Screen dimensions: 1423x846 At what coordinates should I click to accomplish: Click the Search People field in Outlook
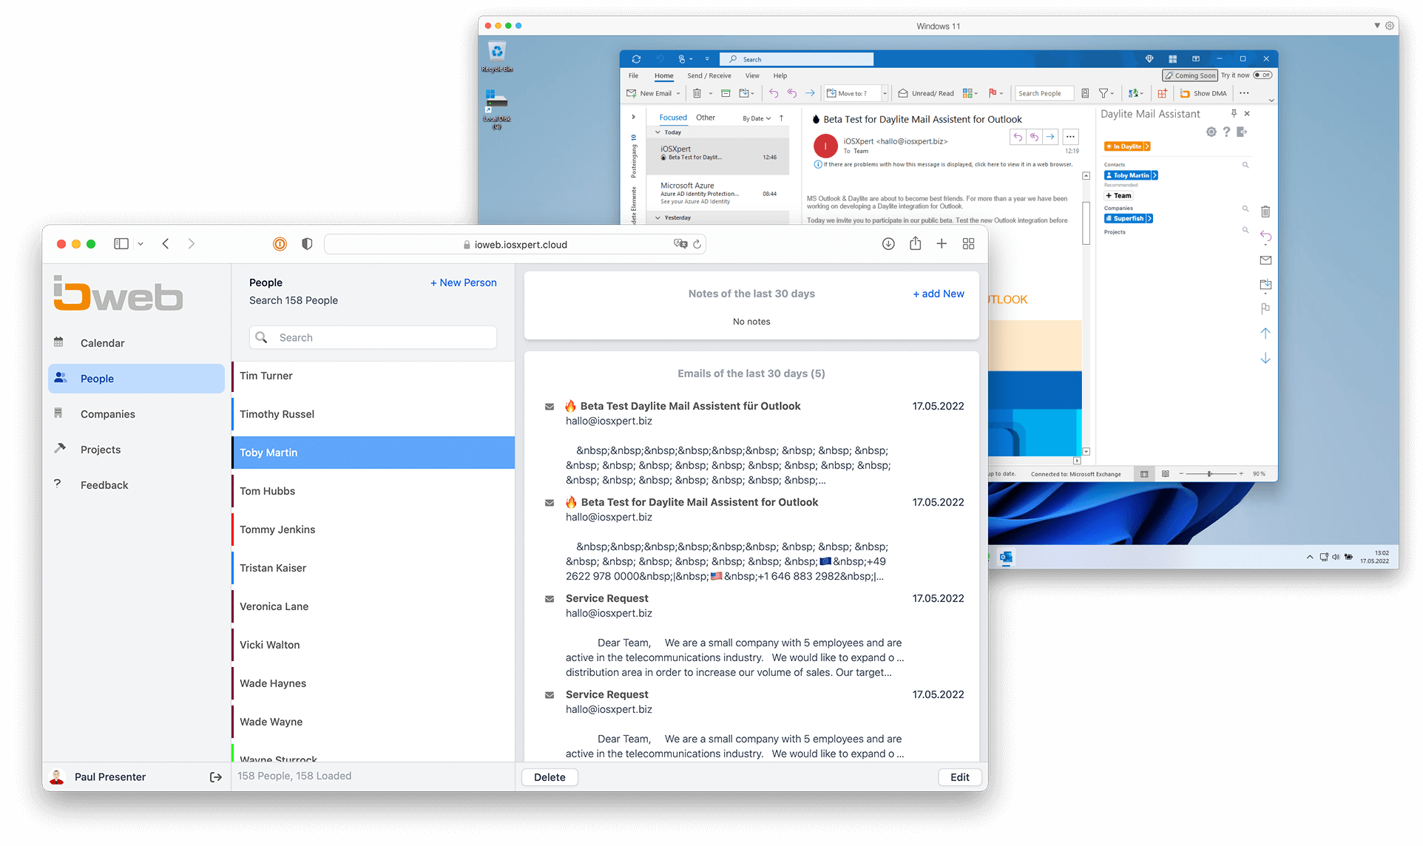(x=1044, y=93)
